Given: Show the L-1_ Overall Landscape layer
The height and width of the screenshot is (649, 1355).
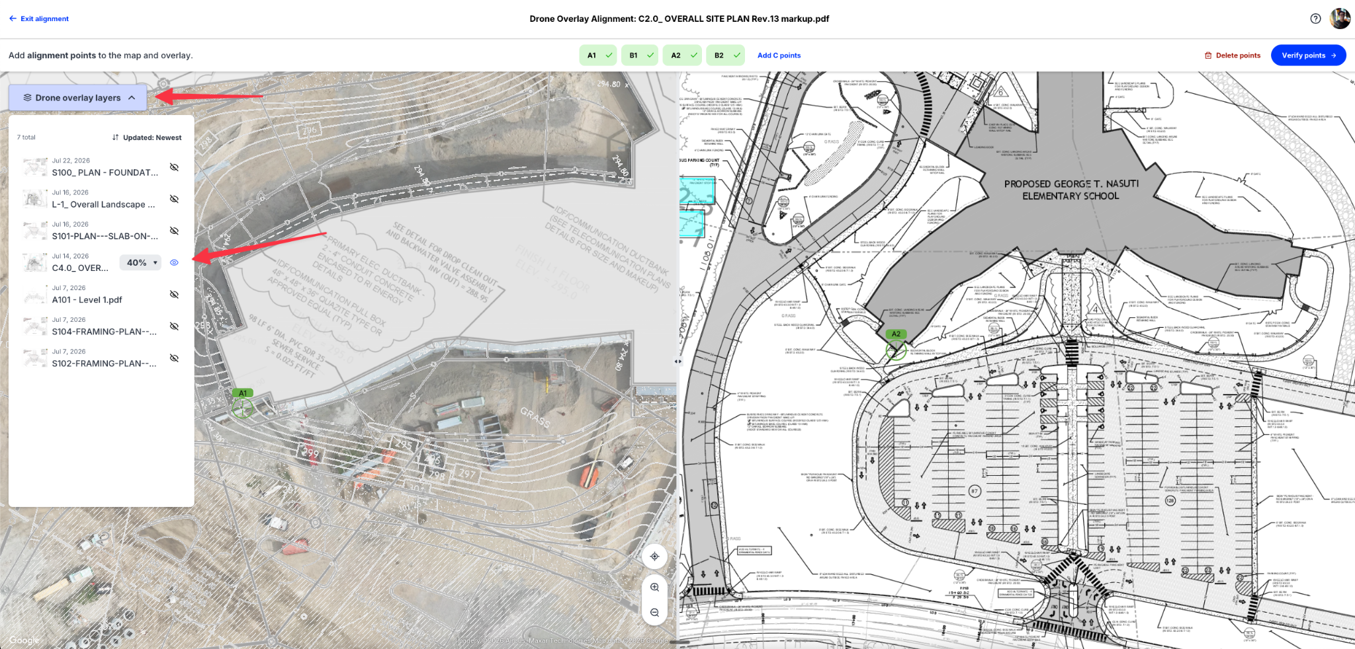Looking at the screenshot, I should [x=174, y=199].
